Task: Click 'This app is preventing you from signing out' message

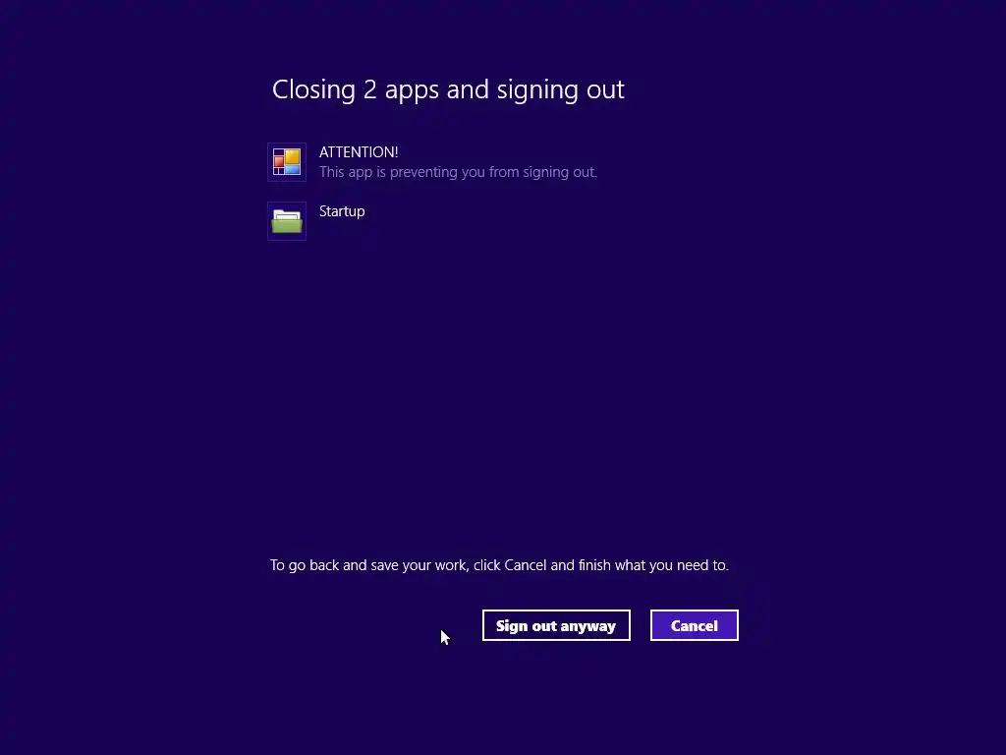Action: [458, 172]
